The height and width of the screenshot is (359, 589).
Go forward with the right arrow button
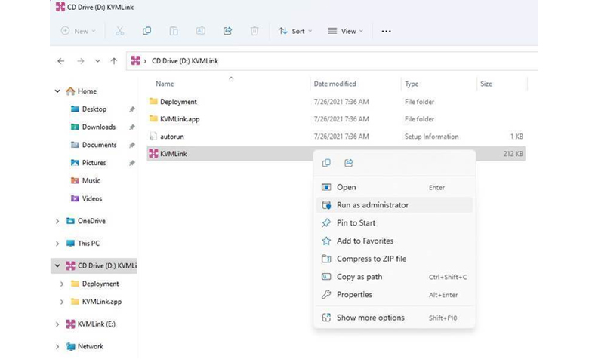click(x=80, y=61)
